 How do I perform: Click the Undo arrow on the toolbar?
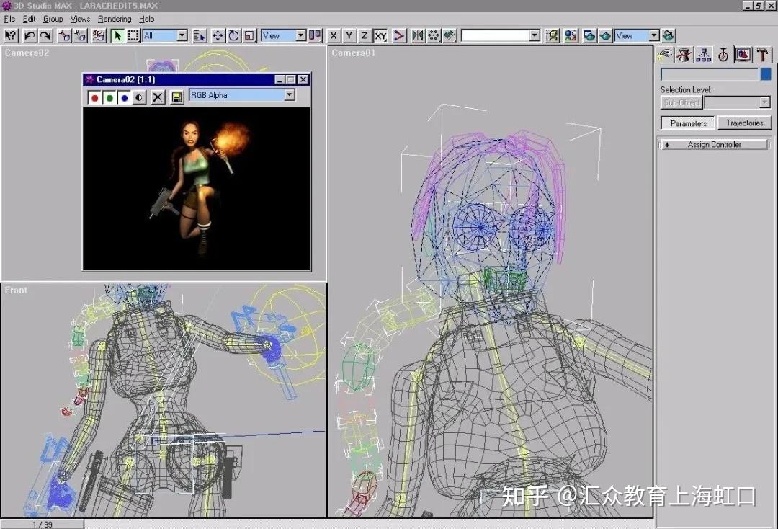click(x=29, y=35)
